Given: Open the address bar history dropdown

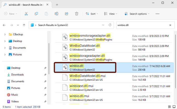Looking at the screenshot, I should click(x=103, y=25).
